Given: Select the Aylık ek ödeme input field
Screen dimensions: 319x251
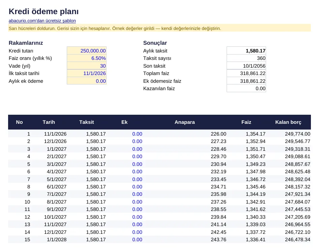Looking at the screenshot, I should click(x=87, y=81).
